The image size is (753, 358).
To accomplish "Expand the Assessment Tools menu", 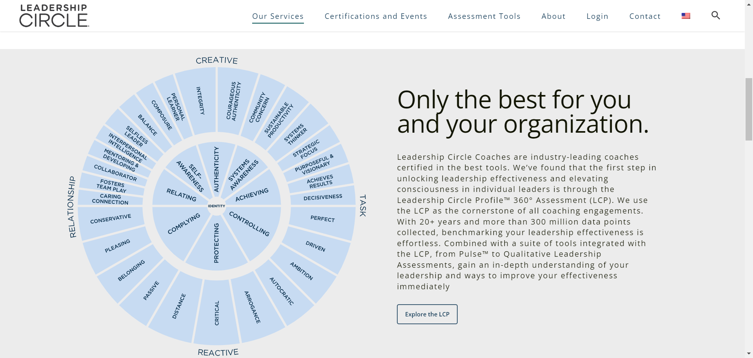I will point(484,16).
